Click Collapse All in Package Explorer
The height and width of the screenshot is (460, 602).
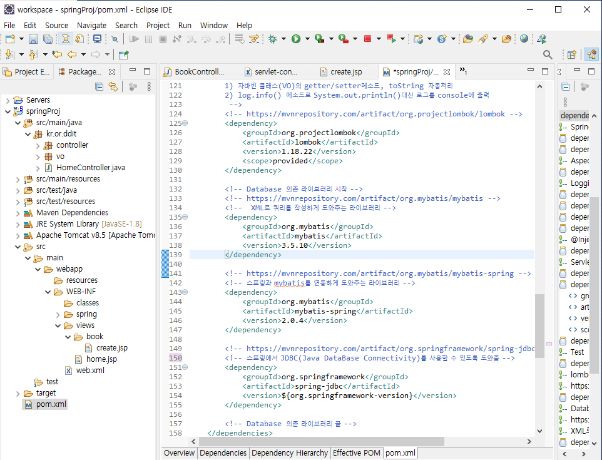[99, 87]
